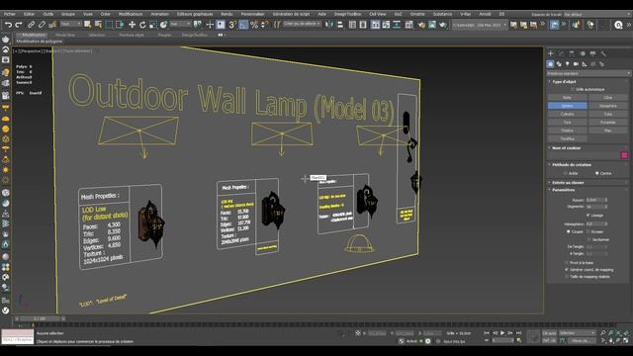Click the teapot icon in left sidebar

pyautogui.click(x=6, y=40)
